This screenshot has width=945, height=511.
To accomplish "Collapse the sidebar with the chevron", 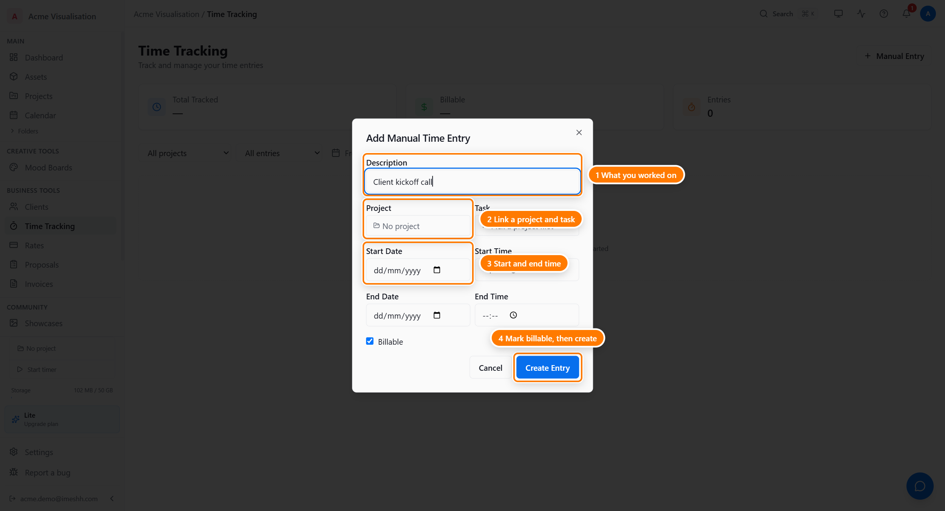I will (112, 499).
